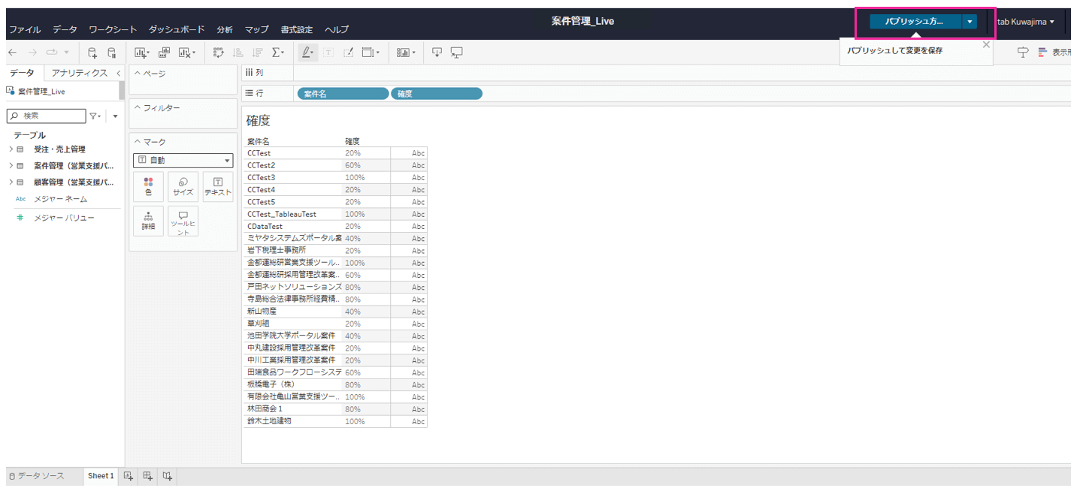
Task: Click the new dashboard icon in bottom bar
Action: tap(148, 476)
